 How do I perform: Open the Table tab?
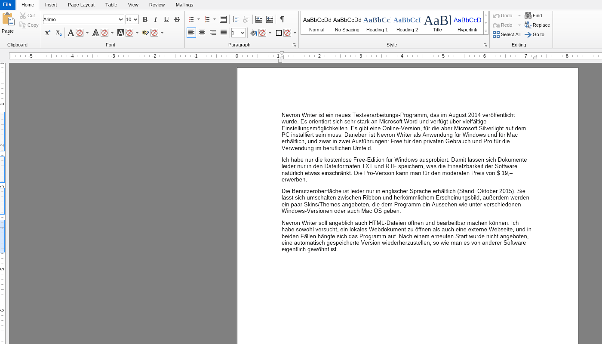111,5
